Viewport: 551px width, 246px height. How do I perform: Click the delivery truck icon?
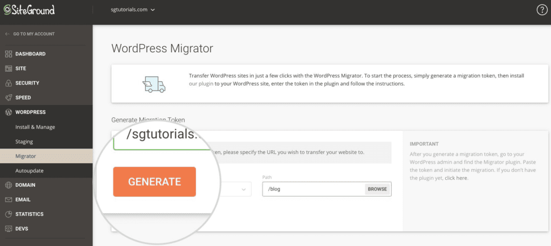154,85
